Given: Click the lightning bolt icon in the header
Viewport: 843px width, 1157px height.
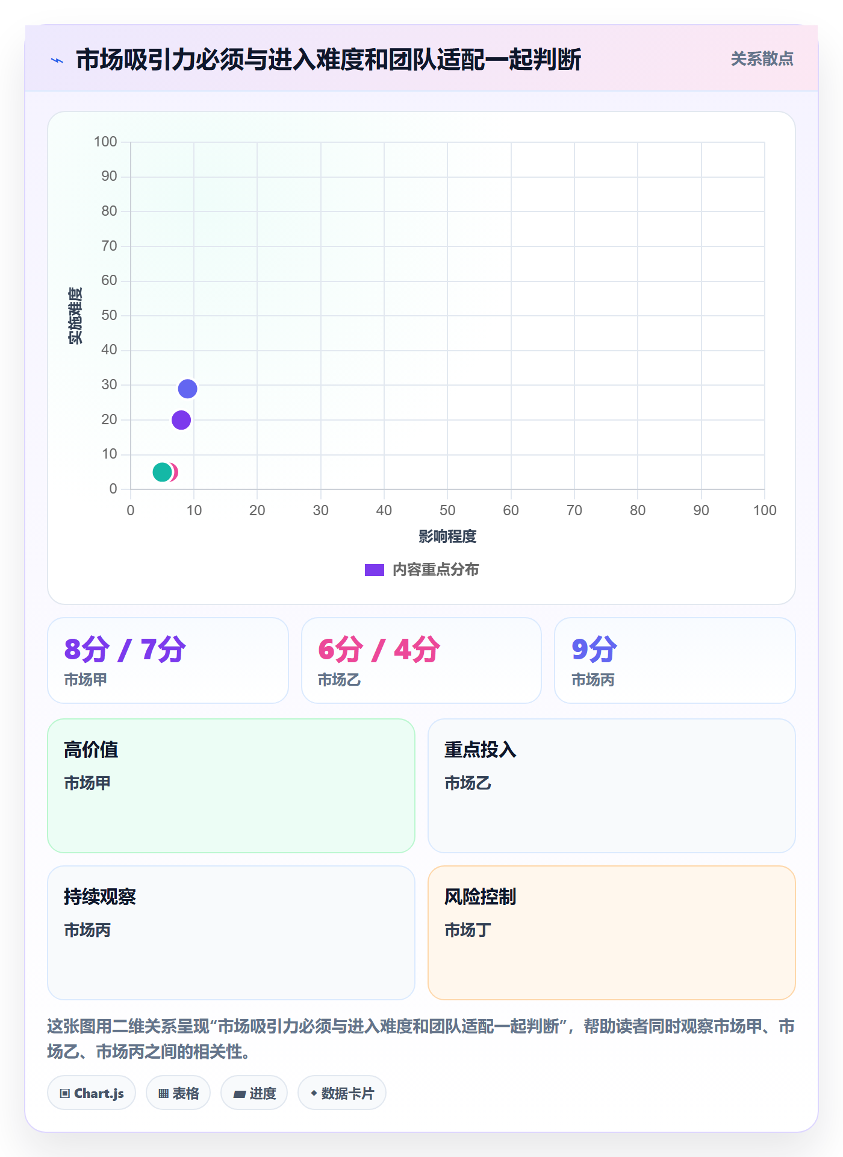Looking at the screenshot, I should (57, 60).
